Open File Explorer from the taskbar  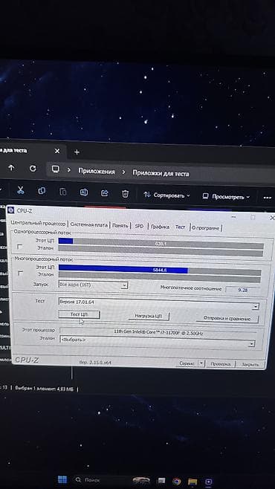point(192,482)
